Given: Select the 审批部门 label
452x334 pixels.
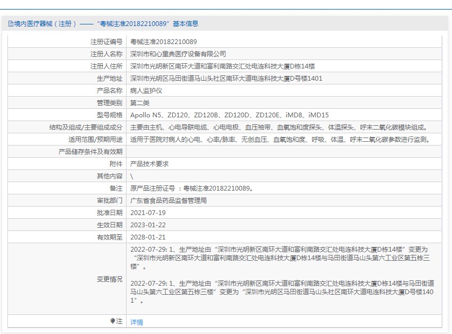Looking at the screenshot, I should (x=110, y=201).
